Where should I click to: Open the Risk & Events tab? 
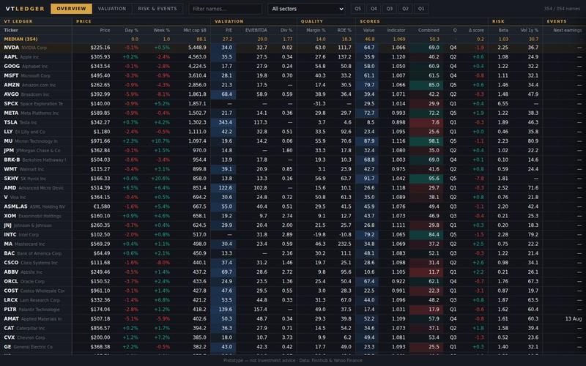[157, 9]
